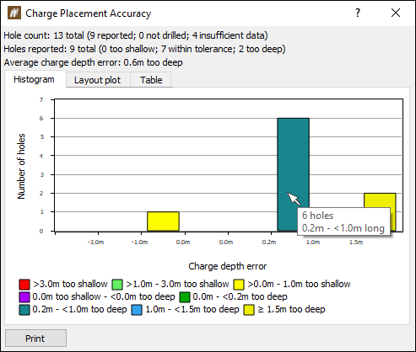
Task: Switch to the Layout plot tab
Action: pos(98,80)
